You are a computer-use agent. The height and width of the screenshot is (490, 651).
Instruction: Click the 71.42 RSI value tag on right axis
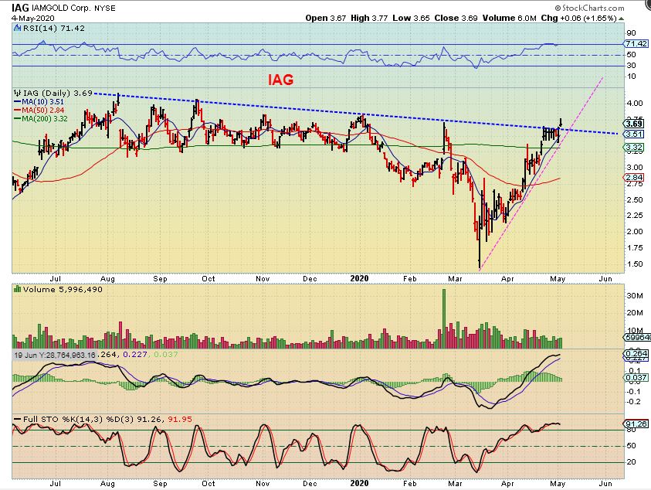(x=636, y=43)
